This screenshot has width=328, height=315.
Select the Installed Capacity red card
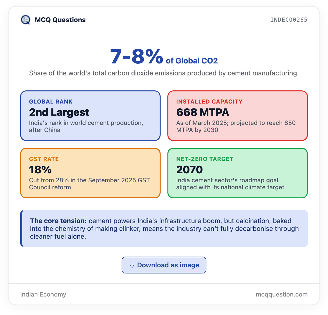pyautogui.click(x=238, y=116)
